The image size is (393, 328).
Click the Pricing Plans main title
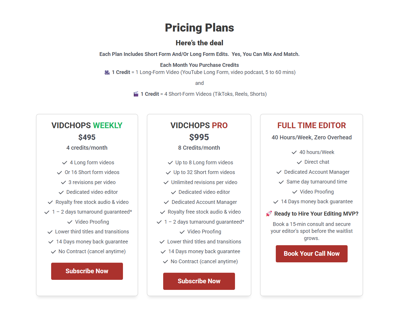click(199, 28)
